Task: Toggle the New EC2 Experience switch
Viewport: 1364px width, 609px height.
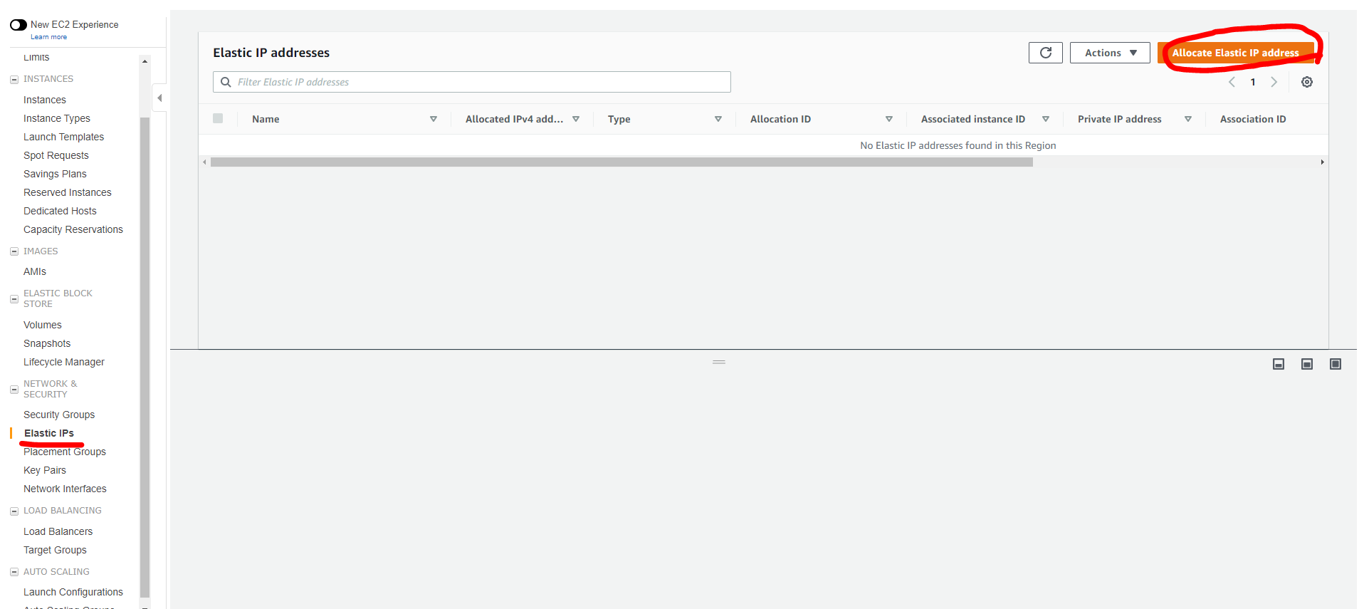Action: [x=19, y=25]
